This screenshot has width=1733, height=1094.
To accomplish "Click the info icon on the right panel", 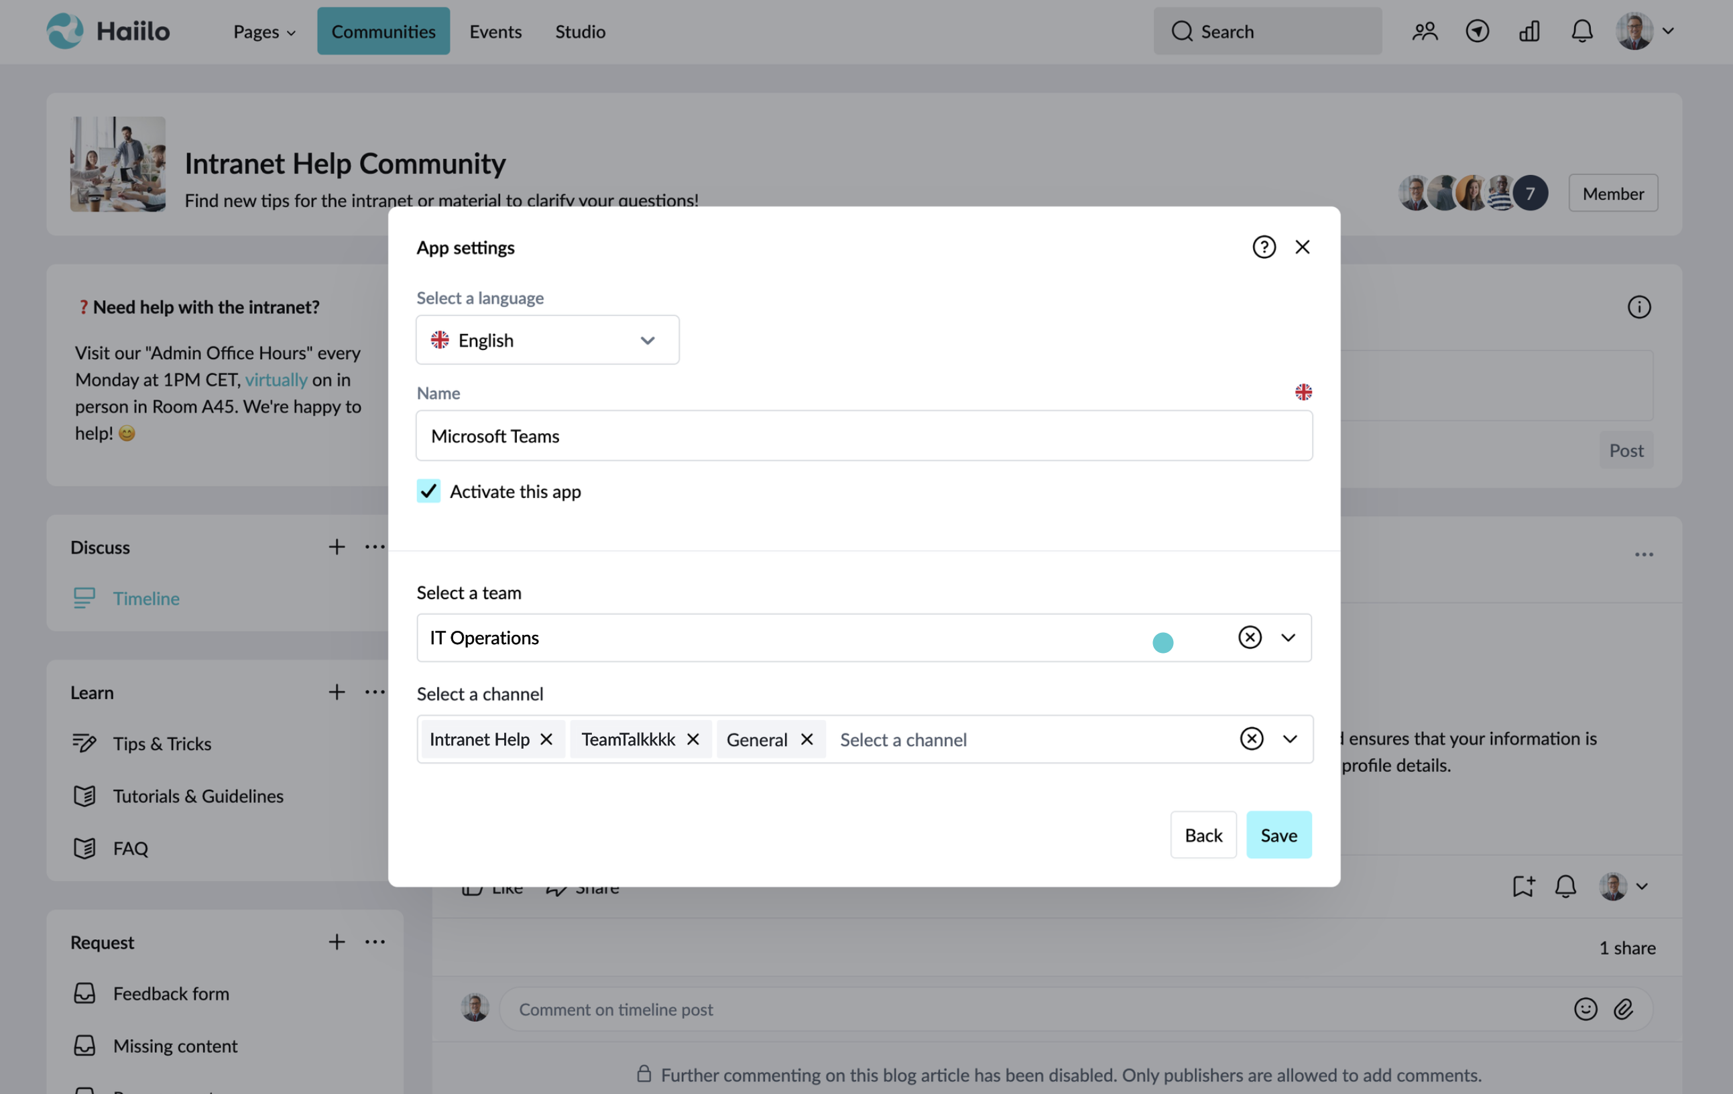I will click(x=1638, y=307).
